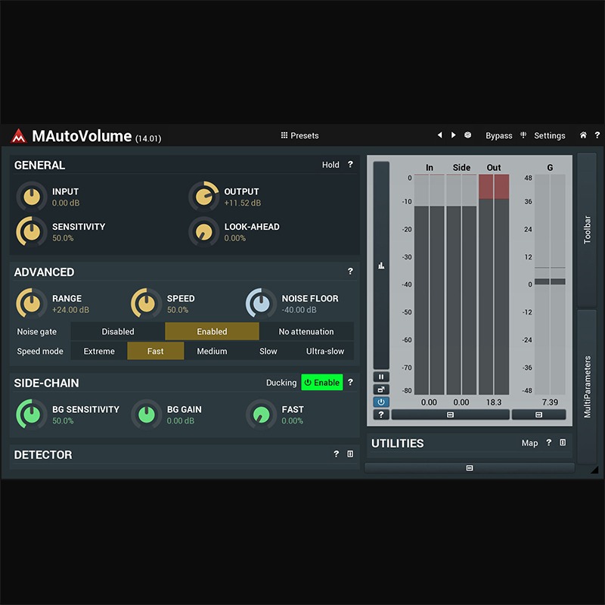Select Medium speed mode

[212, 351]
